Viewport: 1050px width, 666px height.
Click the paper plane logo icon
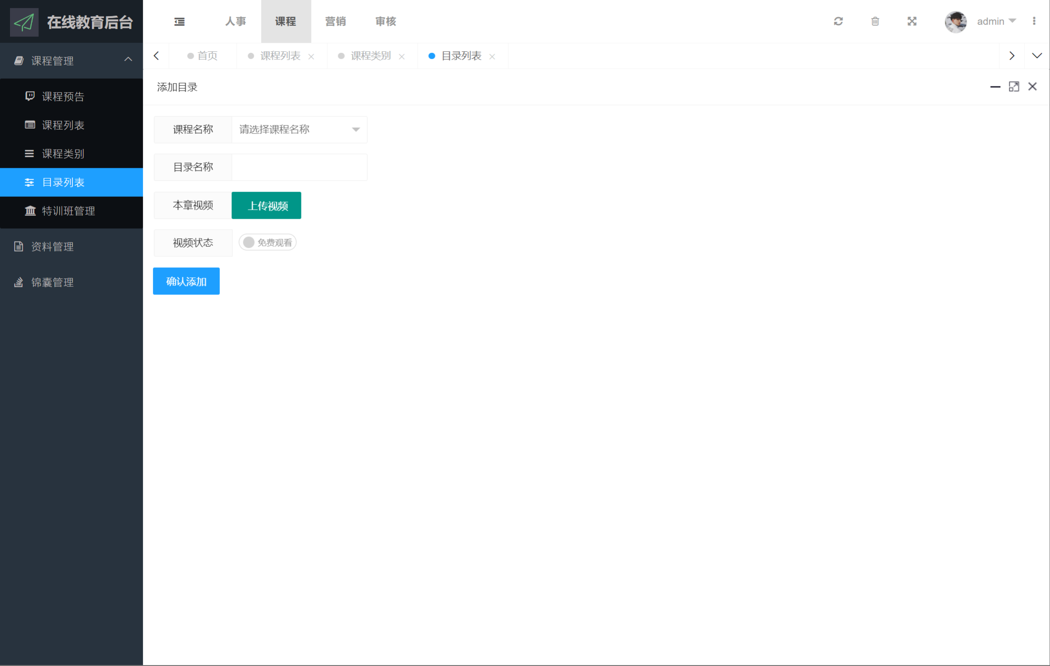[x=24, y=22]
